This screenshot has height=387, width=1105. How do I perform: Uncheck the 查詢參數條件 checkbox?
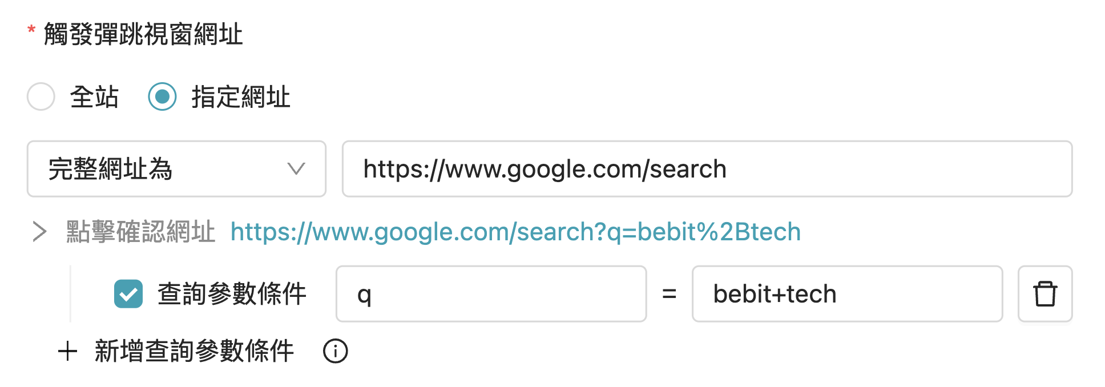coord(128,293)
